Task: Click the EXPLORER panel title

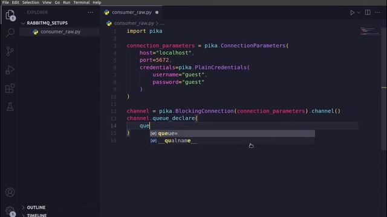Action: coord(37,12)
